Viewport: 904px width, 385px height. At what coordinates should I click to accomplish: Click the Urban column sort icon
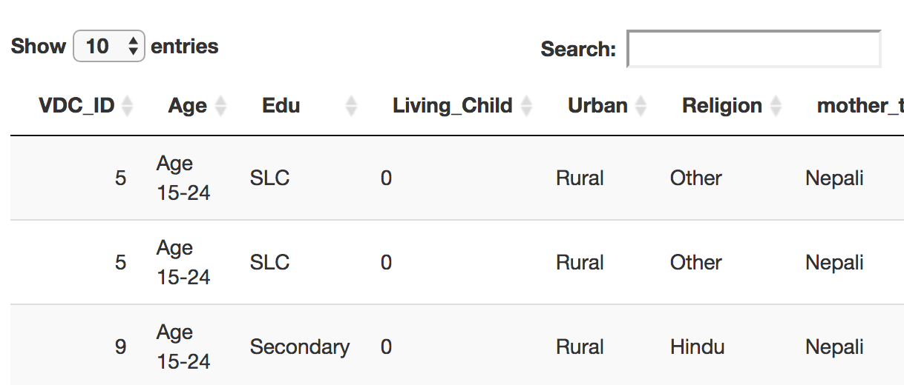coord(641,106)
